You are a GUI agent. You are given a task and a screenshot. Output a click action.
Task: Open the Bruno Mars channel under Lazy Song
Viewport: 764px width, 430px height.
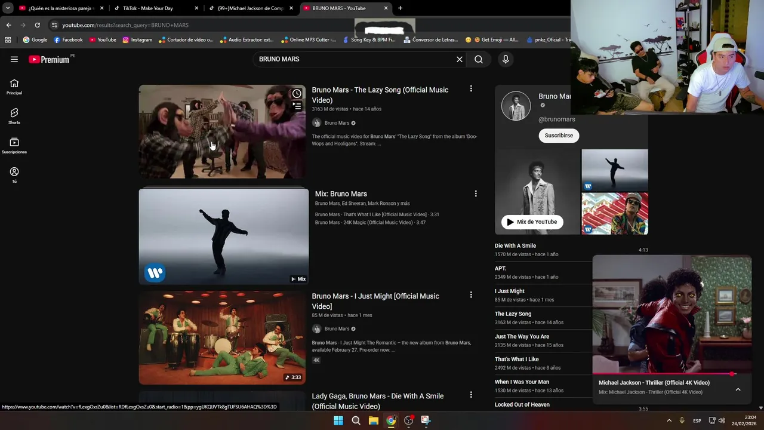337,123
